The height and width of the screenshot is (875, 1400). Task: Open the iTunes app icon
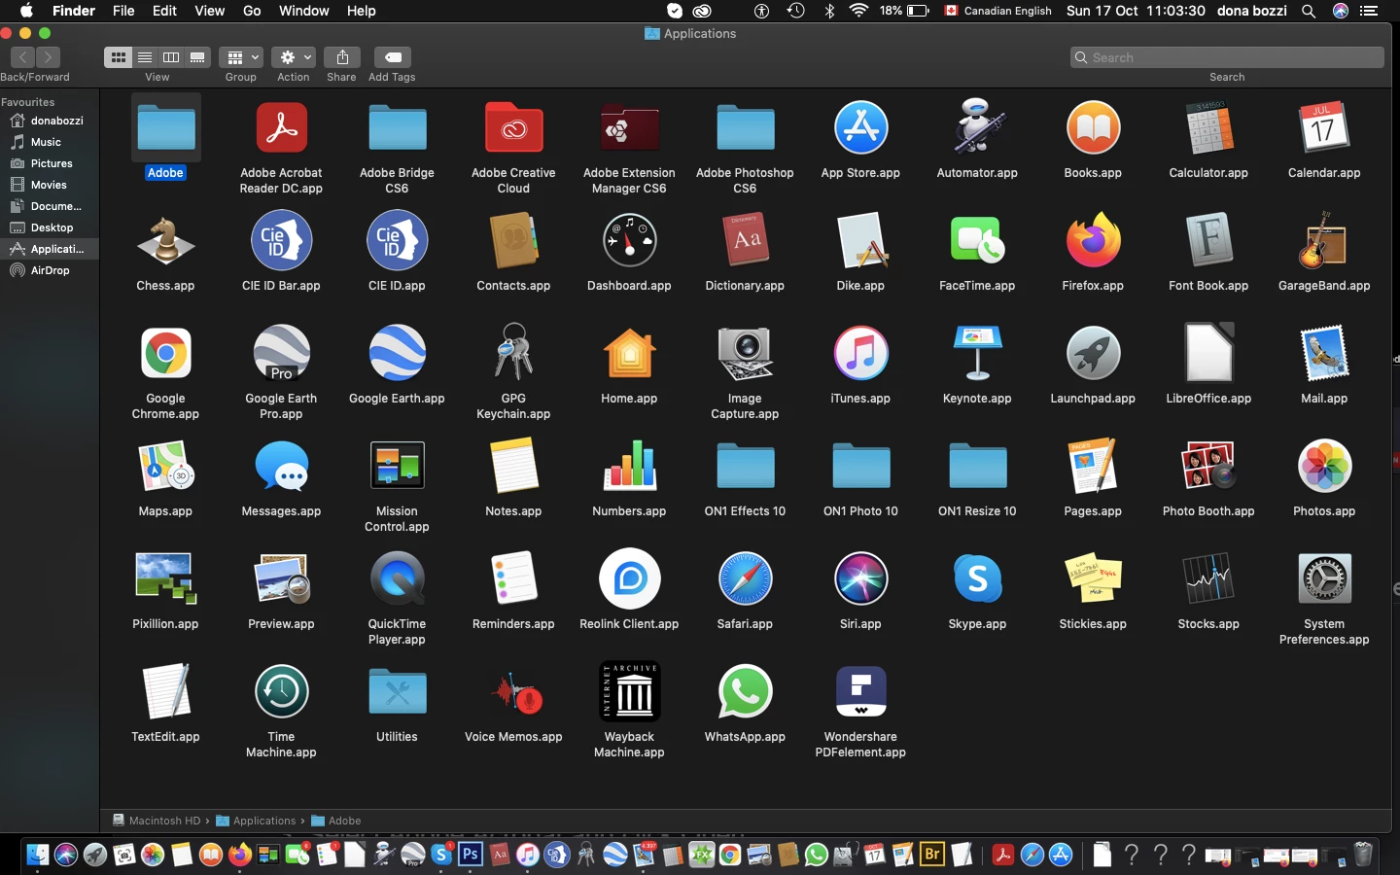point(860,353)
